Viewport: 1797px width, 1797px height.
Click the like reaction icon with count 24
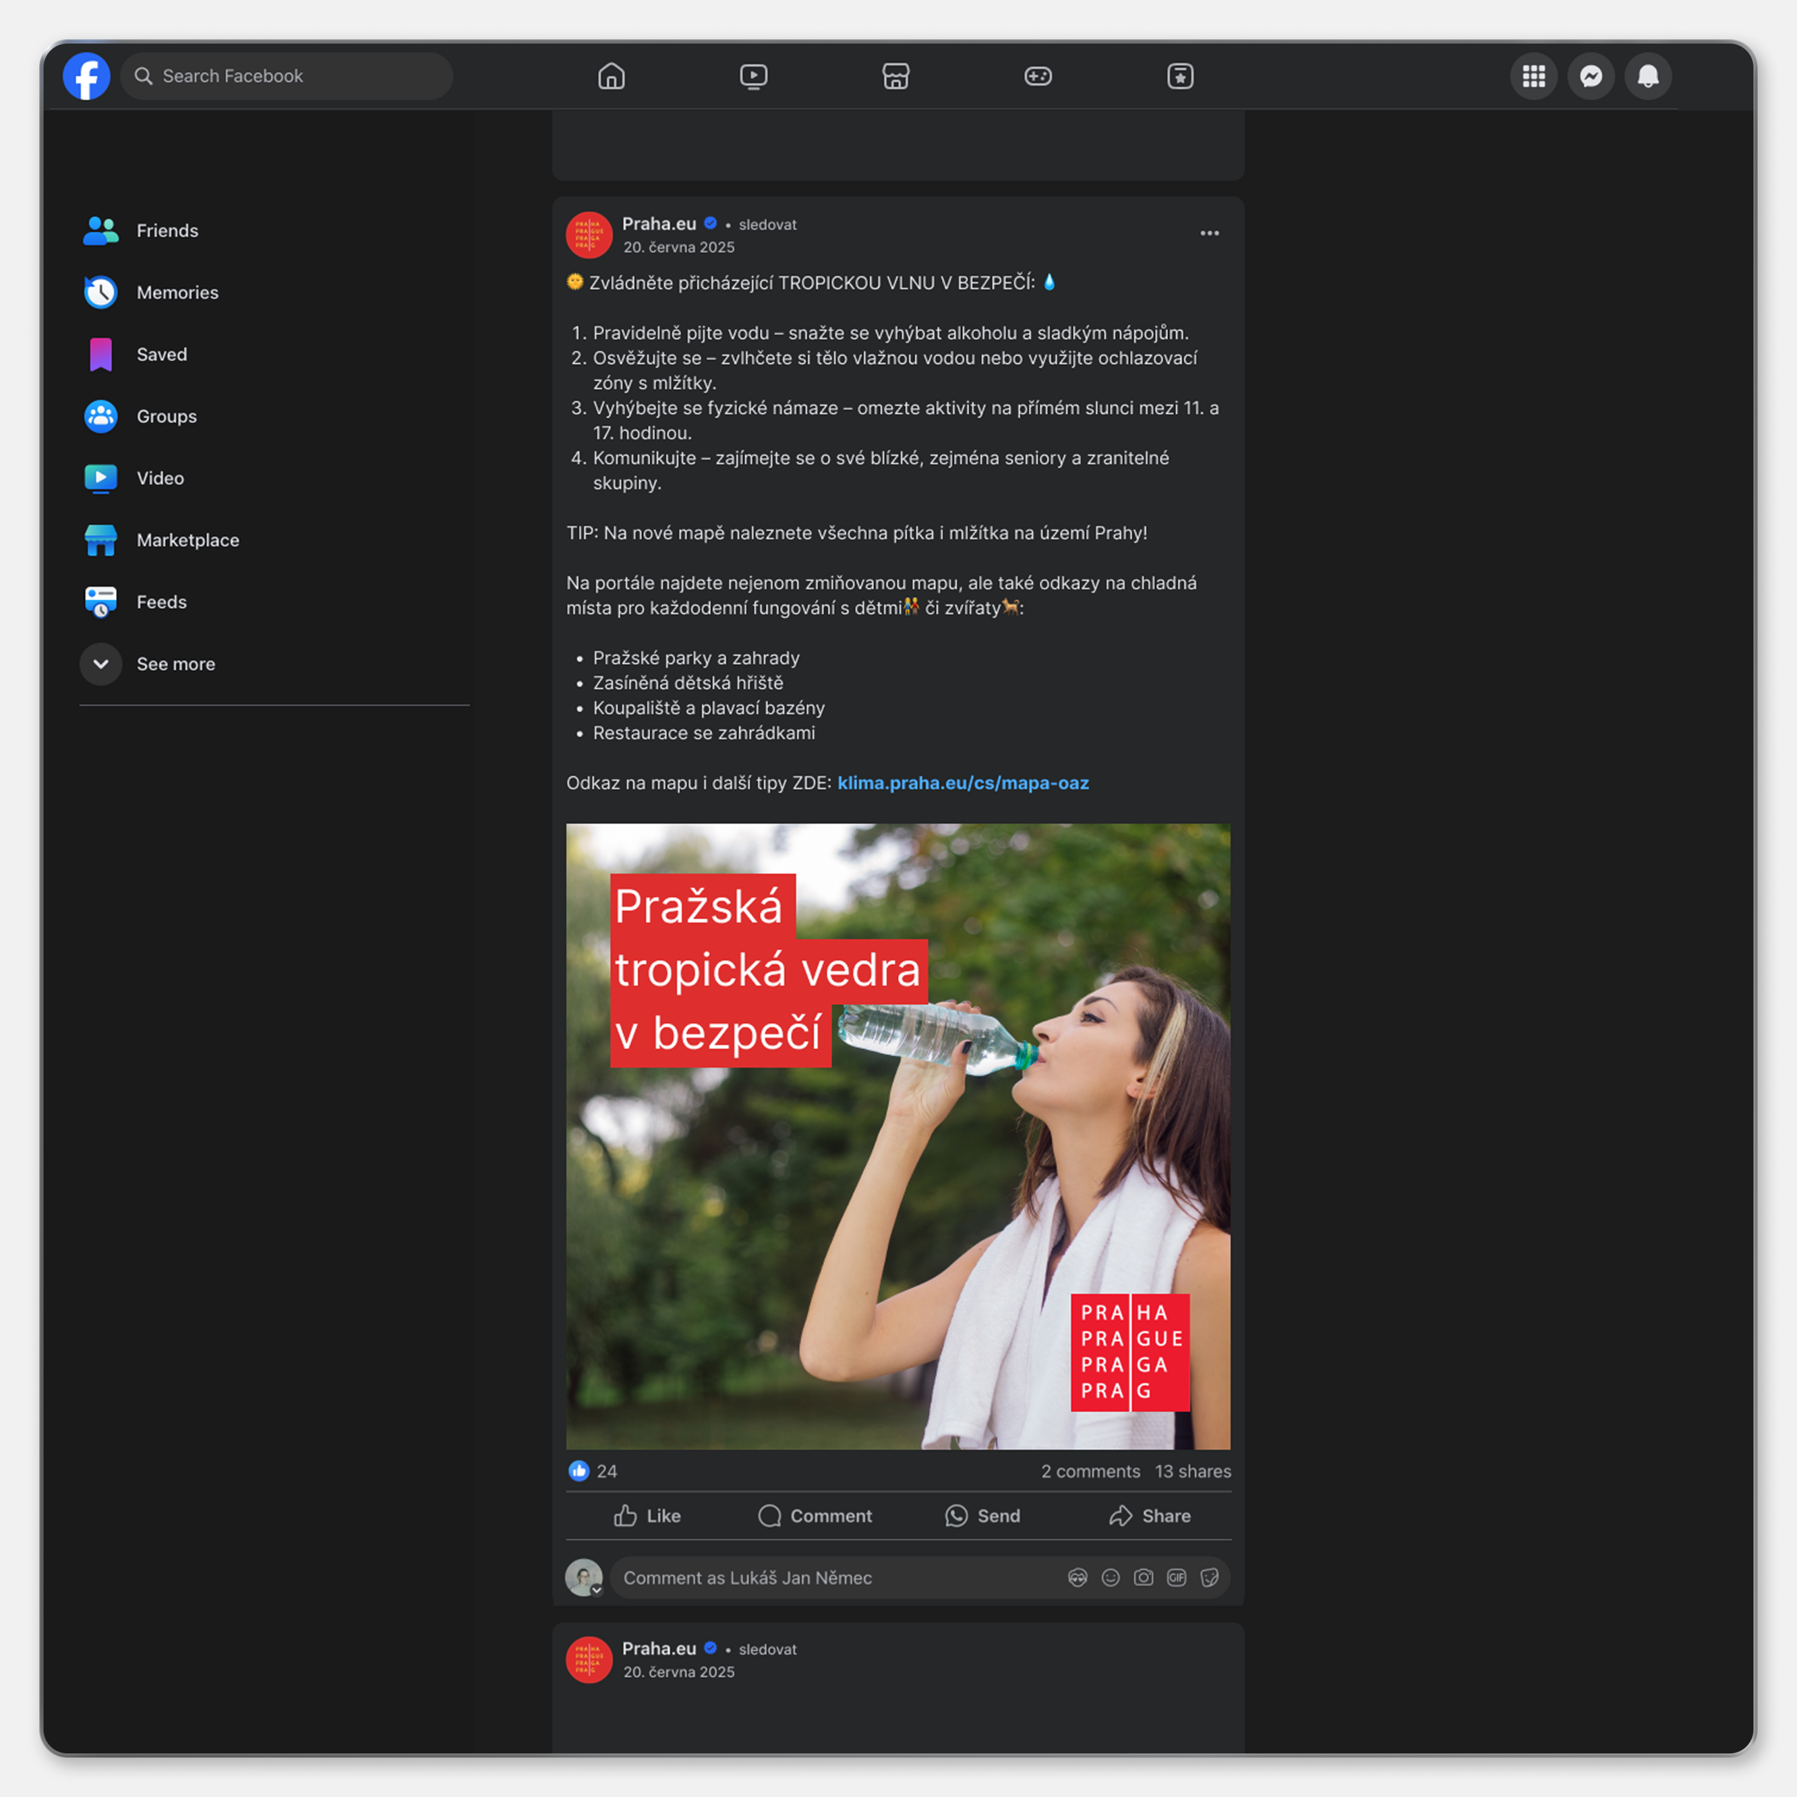[x=578, y=1471]
